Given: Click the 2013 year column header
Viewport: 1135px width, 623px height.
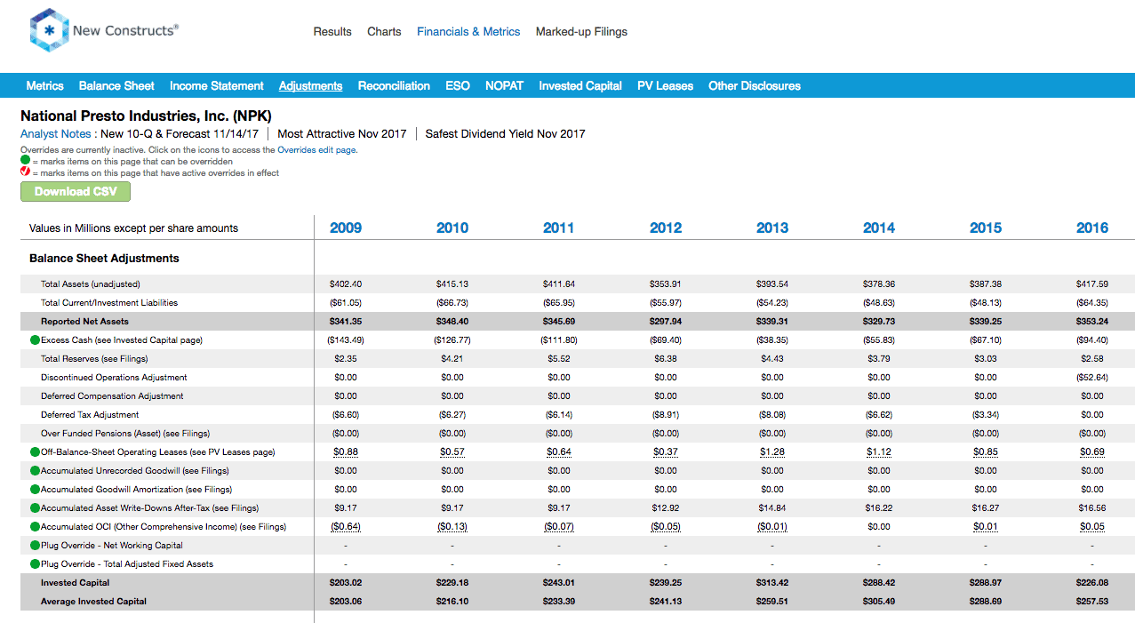Looking at the screenshot, I should 772,228.
